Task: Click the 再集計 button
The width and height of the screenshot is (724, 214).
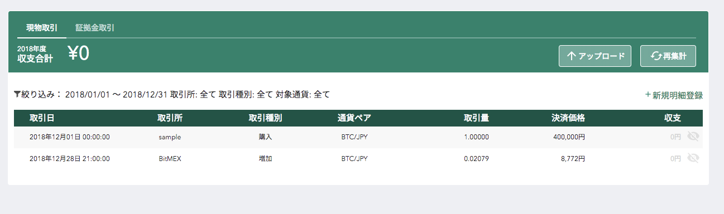Action: [668, 56]
